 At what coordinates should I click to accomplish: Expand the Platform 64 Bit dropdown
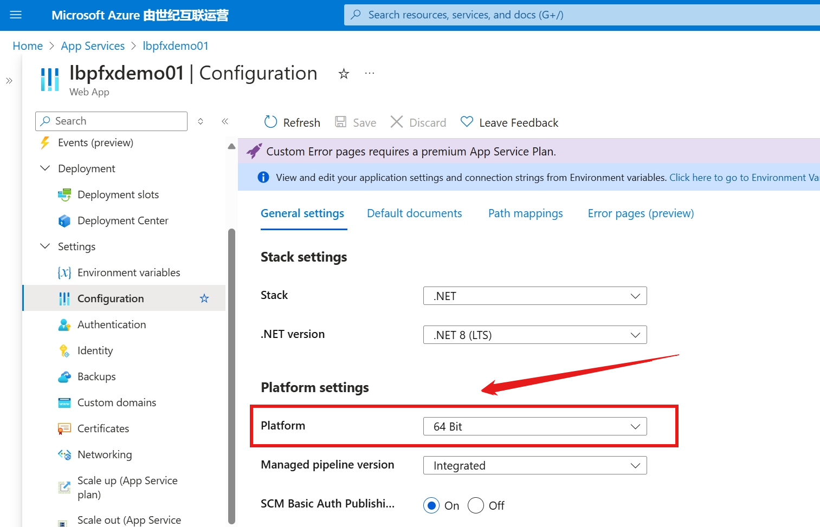click(x=534, y=427)
